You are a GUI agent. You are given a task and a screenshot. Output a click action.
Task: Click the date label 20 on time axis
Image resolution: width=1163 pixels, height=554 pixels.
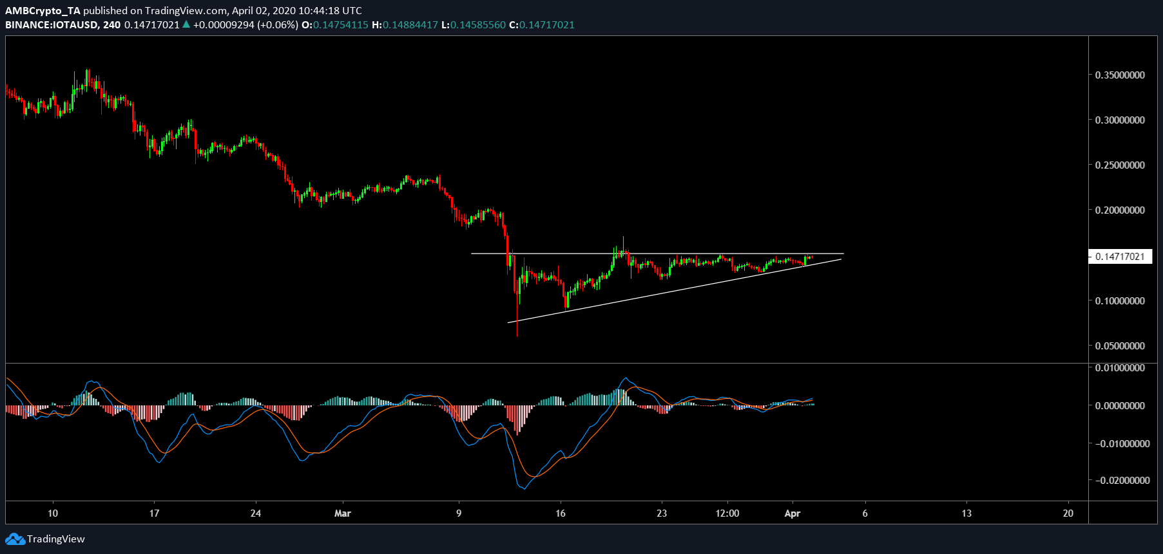pos(1068,513)
